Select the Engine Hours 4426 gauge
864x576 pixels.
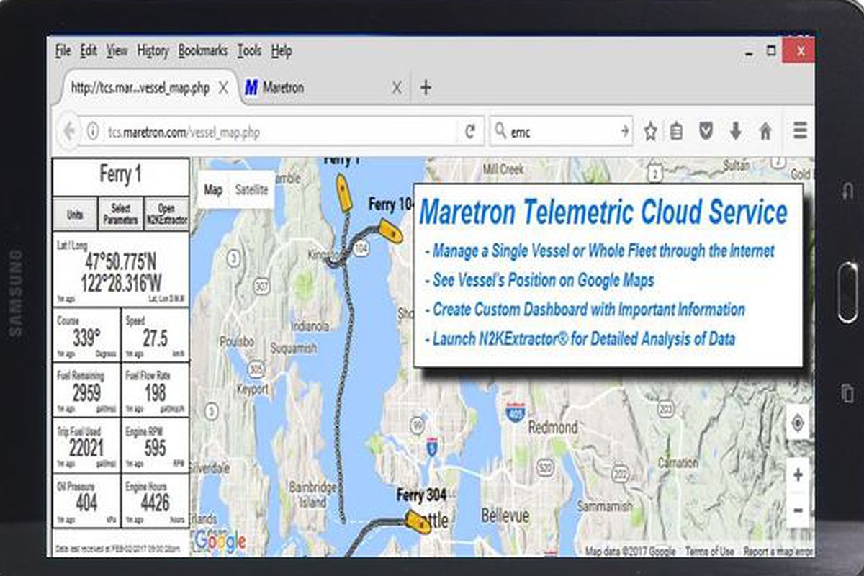coord(156,500)
